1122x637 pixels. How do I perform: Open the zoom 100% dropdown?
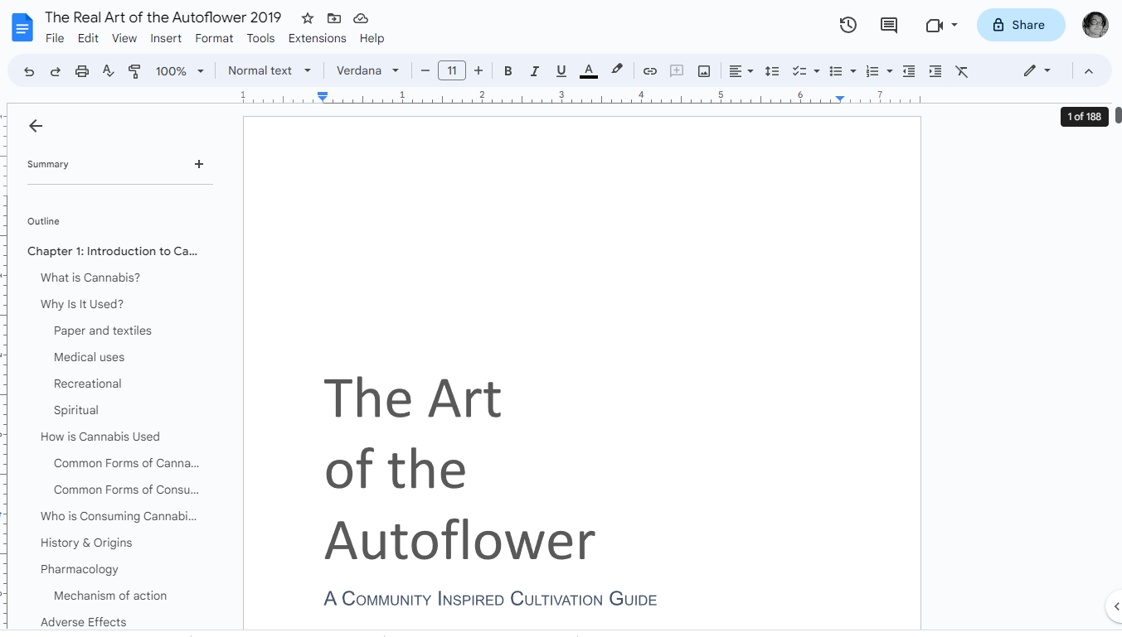(x=179, y=71)
